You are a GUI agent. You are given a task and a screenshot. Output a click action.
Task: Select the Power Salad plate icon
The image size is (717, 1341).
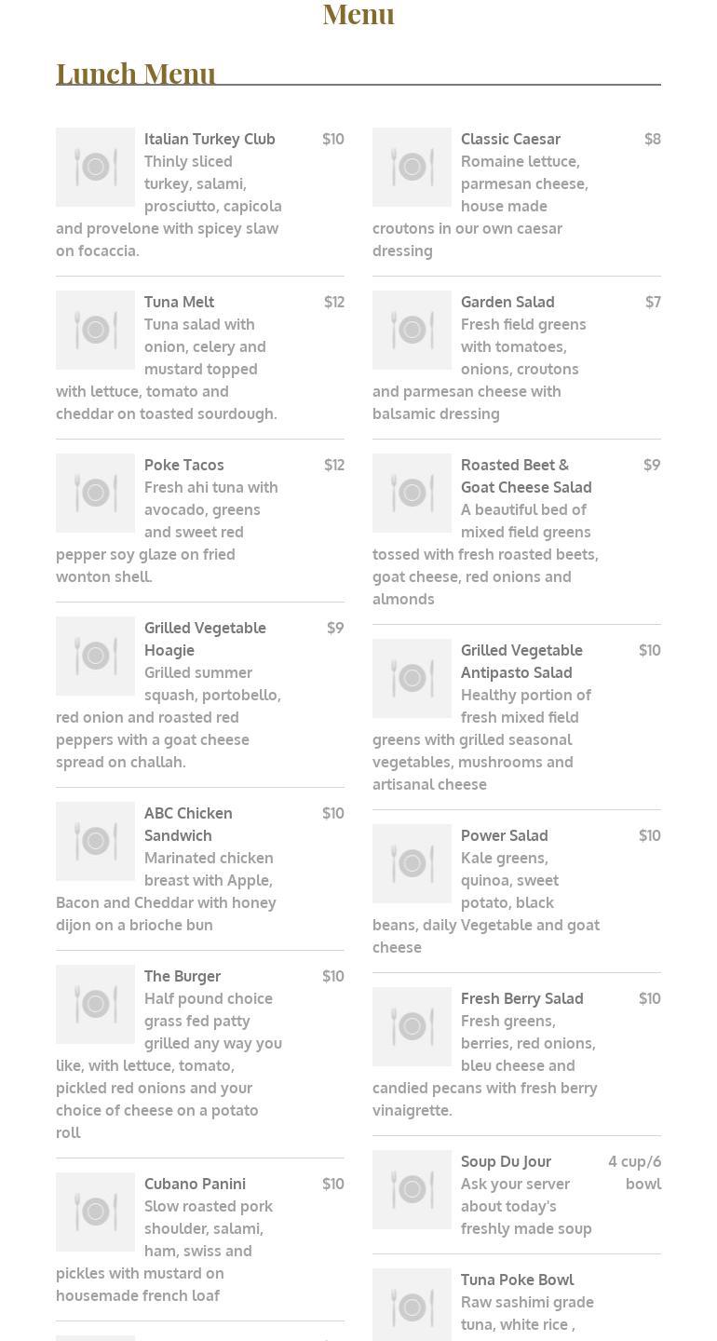[412, 863]
